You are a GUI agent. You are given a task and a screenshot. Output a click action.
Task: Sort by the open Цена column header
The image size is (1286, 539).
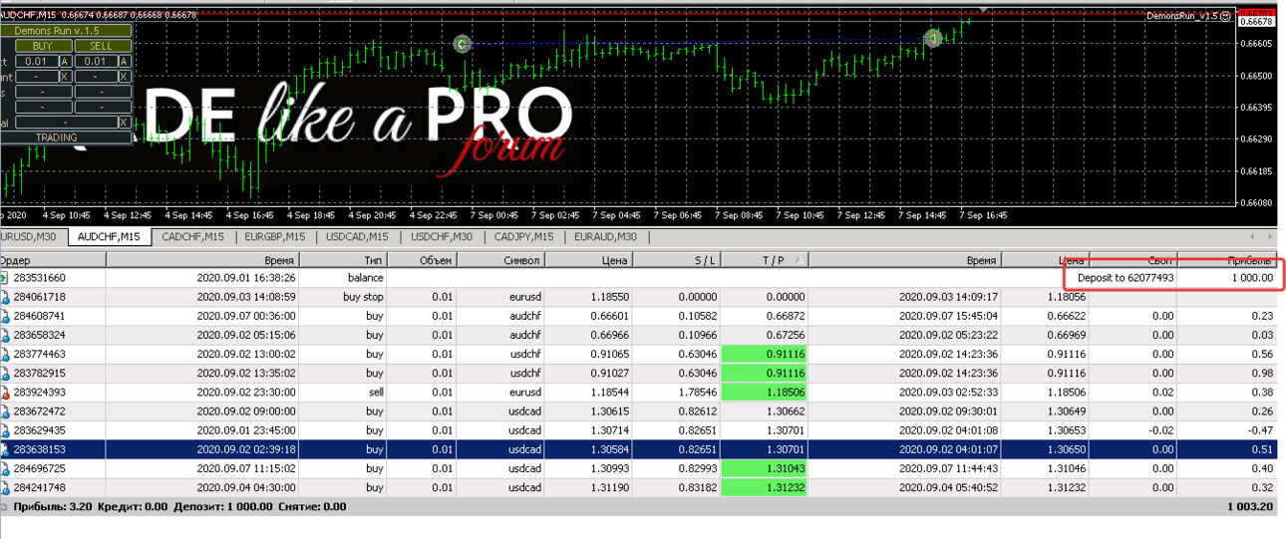[x=590, y=260]
